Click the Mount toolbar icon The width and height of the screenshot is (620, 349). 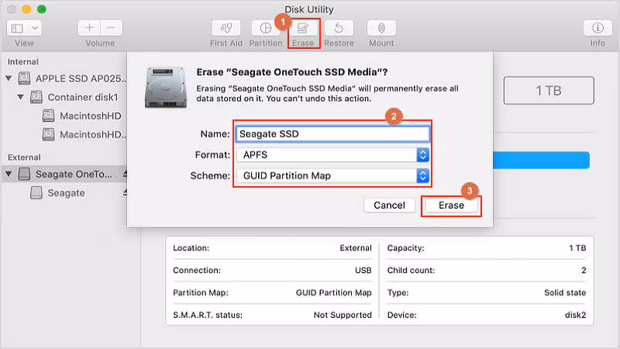381,28
